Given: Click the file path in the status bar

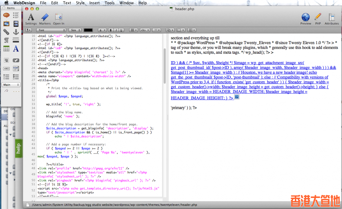Looking at the screenshot, I should [x=114, y=205].
